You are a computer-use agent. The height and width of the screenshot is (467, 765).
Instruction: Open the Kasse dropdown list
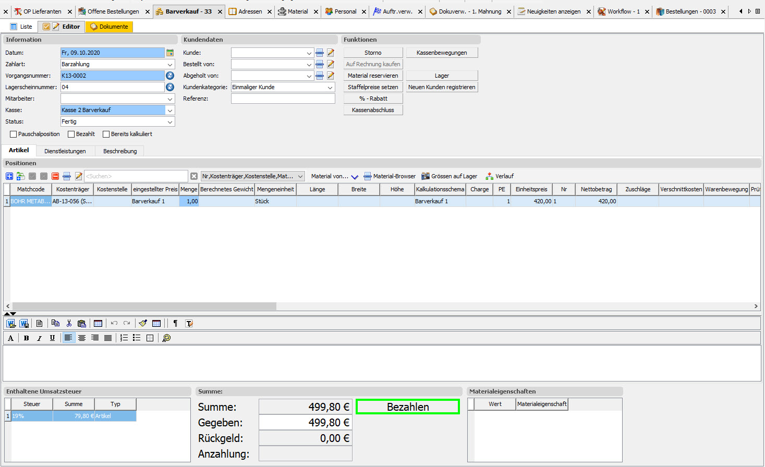click(170, 110)
